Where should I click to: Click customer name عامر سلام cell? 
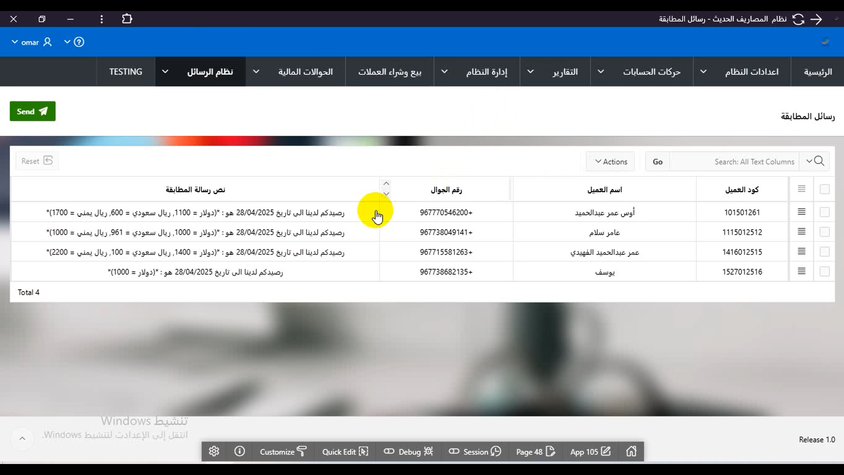(x=604, y=232)
